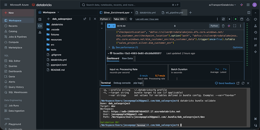Screen dimensions: 260x130
Task: Click the search data and notebooks field
Action: [x=130, y=5]
